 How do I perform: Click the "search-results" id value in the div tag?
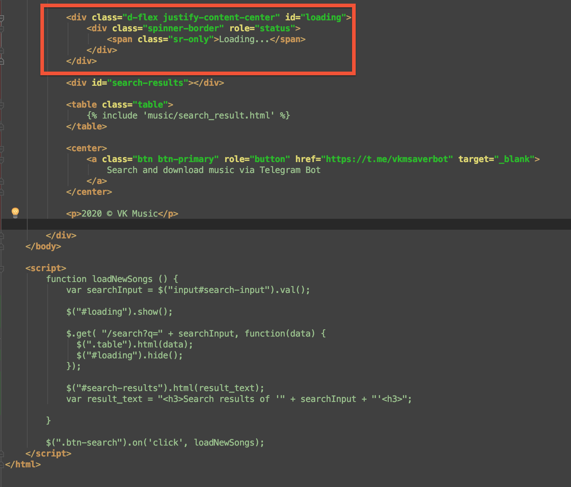coord(148,83)
